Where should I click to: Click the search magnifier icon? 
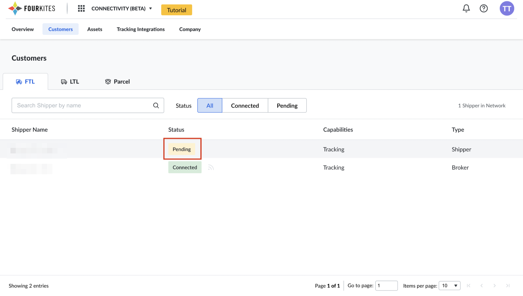pos(156,105)
